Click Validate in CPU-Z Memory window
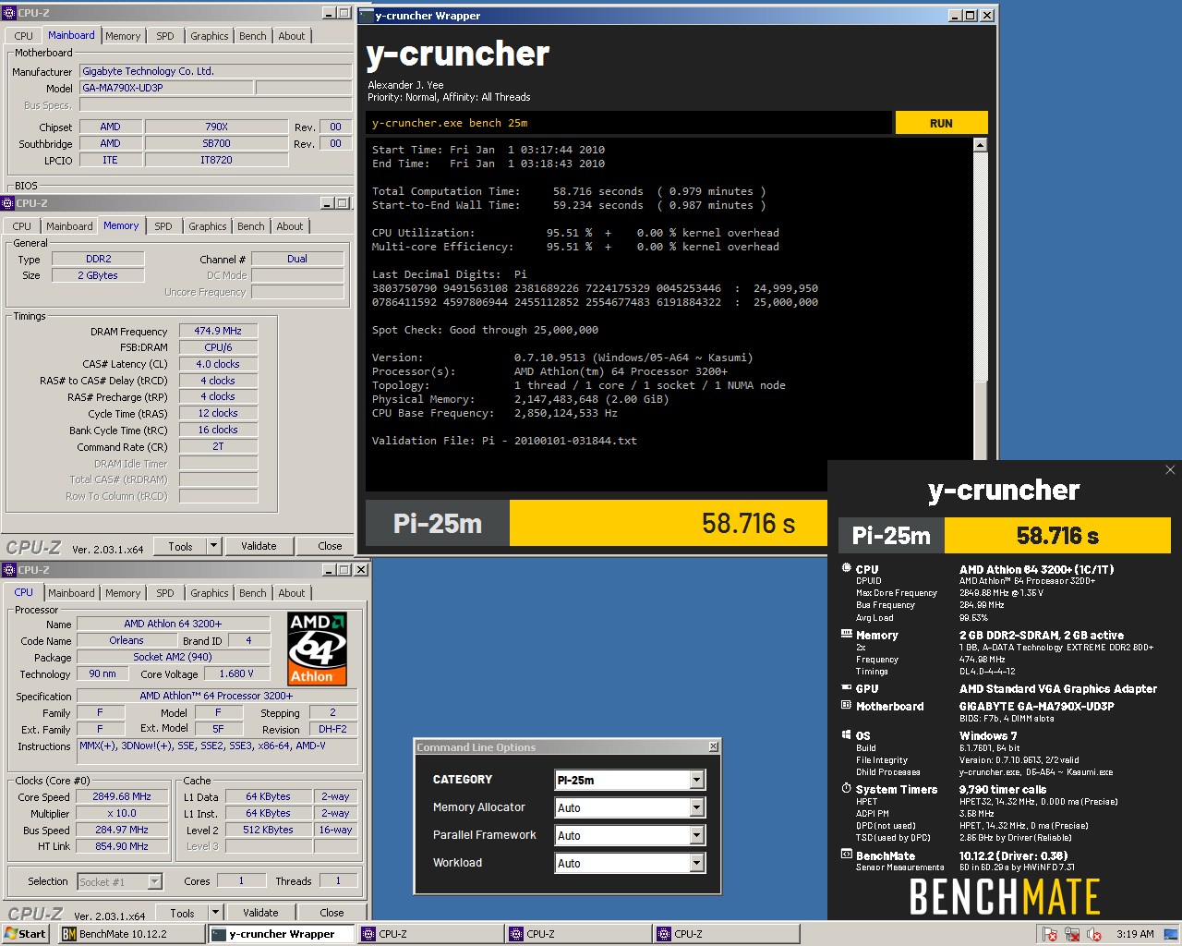Screen dimensions: 1182x946 tap(259, 546)
